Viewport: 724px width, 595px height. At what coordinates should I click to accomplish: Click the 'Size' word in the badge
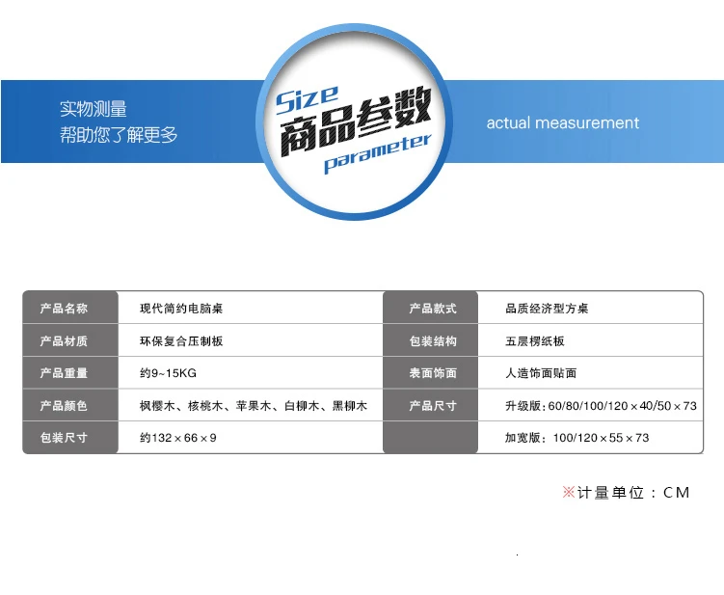308,99
